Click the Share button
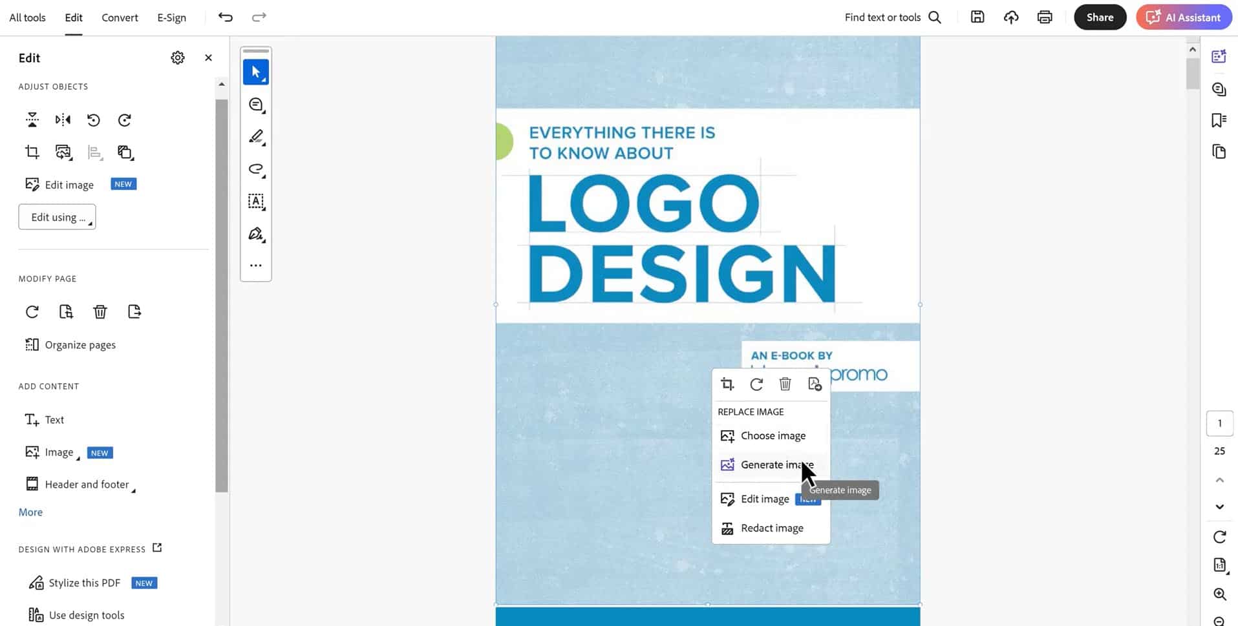Image resolution: width=1238 pixels, height=626 pixels. tap(1099, 17)
